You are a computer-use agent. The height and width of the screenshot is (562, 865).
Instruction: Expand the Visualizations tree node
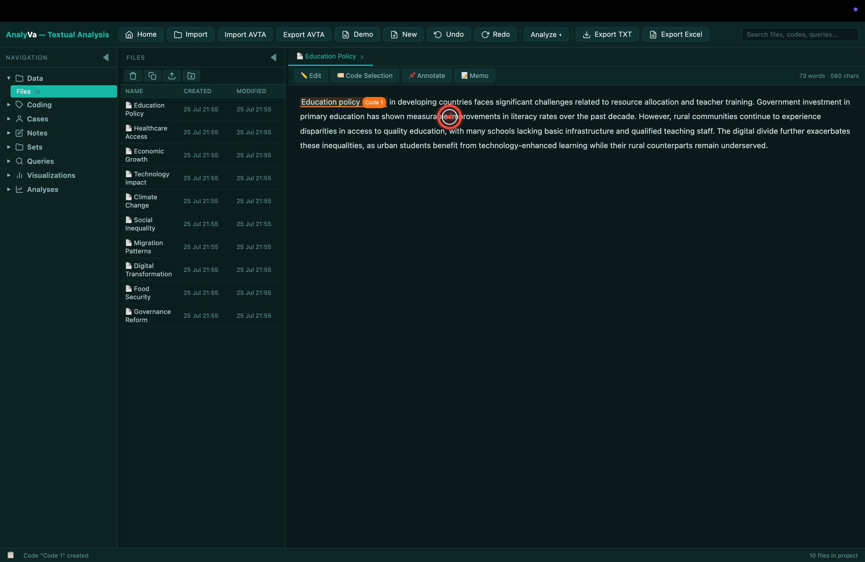pyautogui.click(x=9, y=175)
